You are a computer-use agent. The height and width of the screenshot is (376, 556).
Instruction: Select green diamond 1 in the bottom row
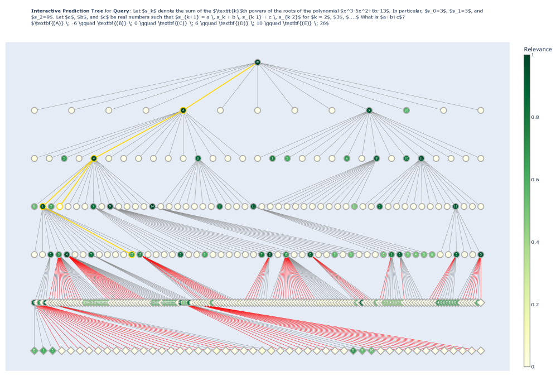point(43,351)
